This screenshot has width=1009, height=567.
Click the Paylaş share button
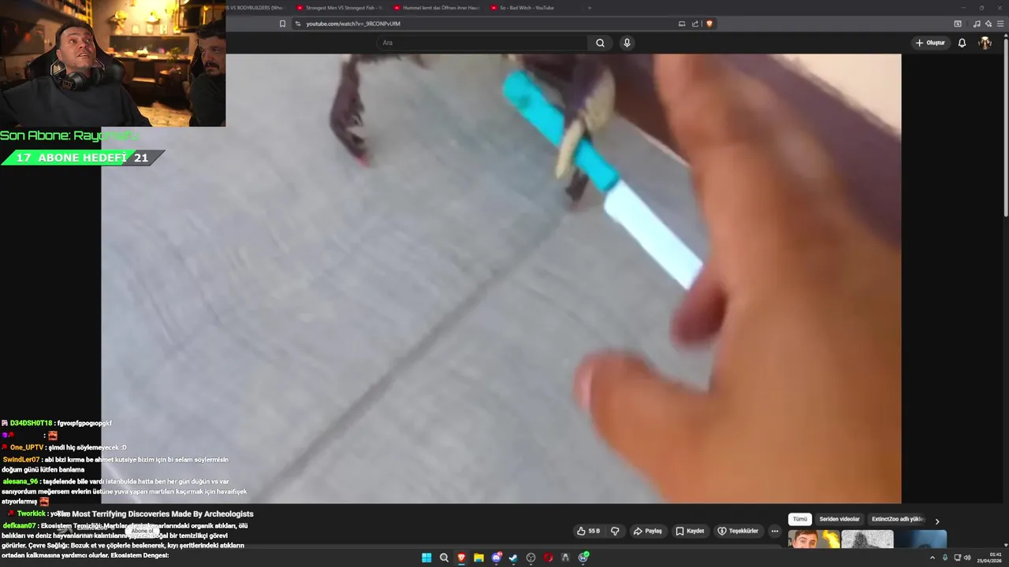(x=647, y=531)
